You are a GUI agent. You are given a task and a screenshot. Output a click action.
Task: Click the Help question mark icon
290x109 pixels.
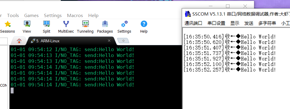tap(144, 24)
